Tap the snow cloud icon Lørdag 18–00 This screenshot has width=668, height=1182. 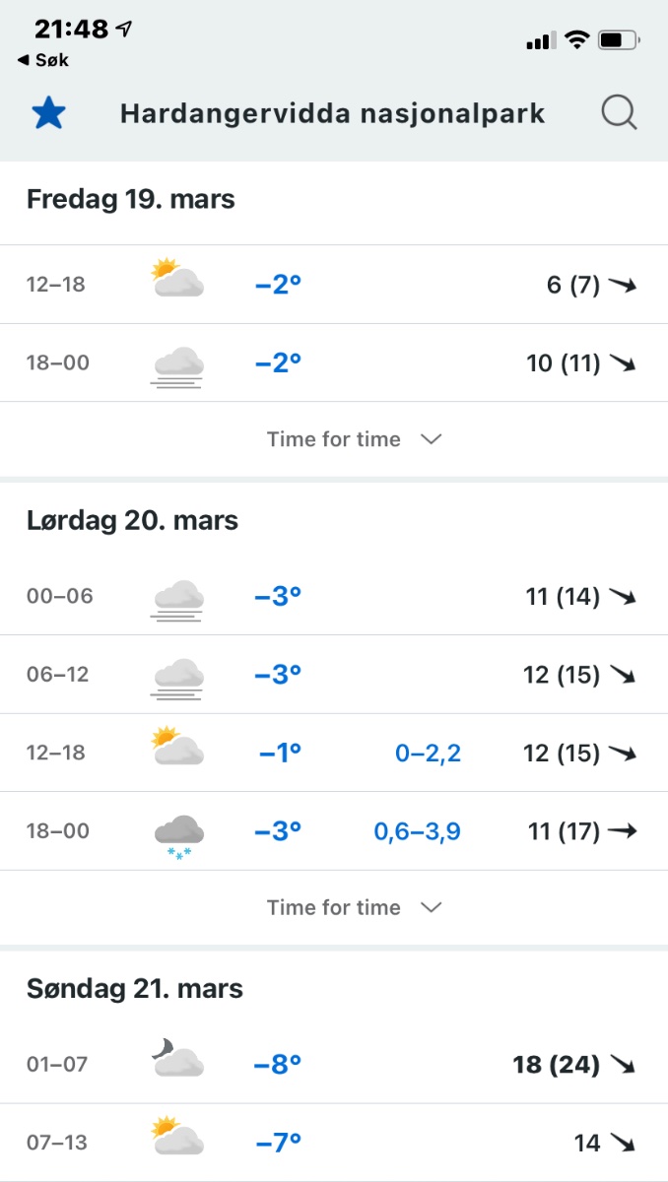177,834
